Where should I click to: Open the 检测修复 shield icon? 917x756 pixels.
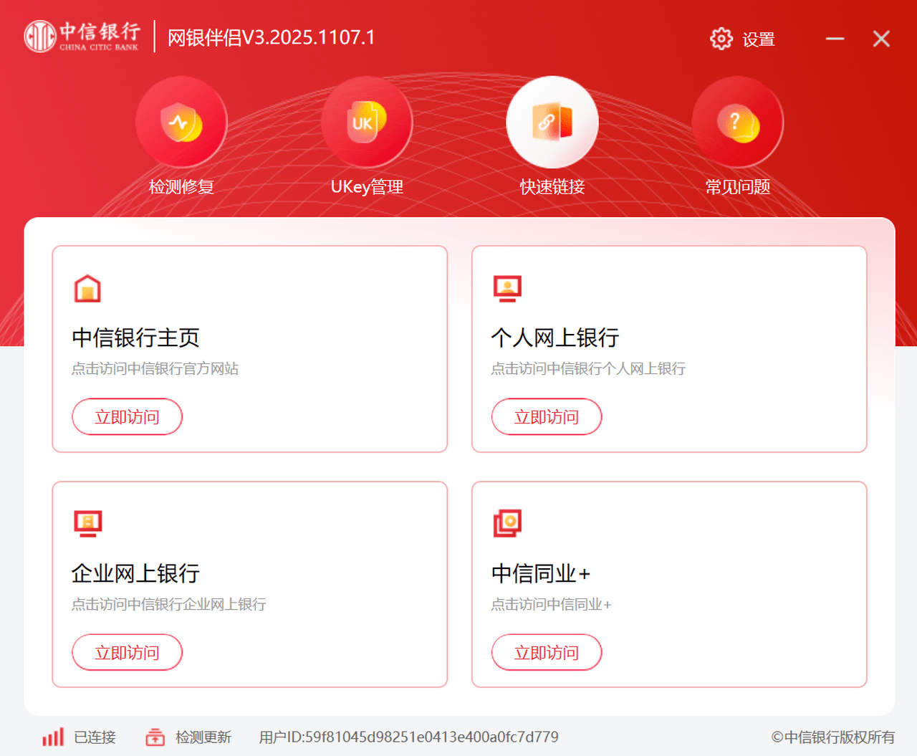[181, 122]
